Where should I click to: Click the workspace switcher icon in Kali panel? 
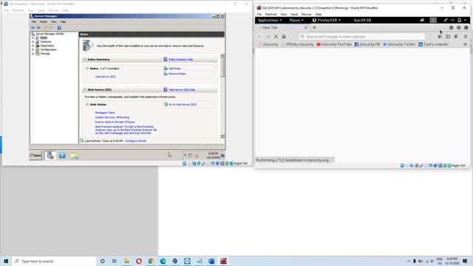pos(433,20)
